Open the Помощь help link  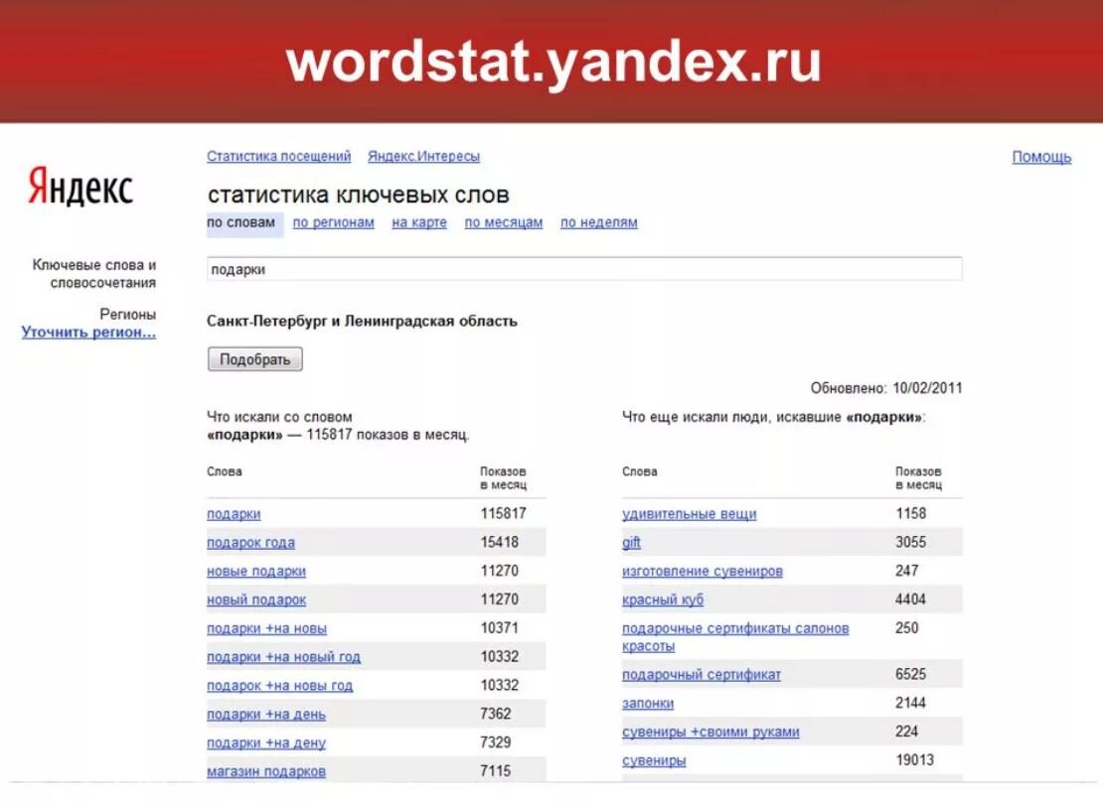click(1041, 157)
